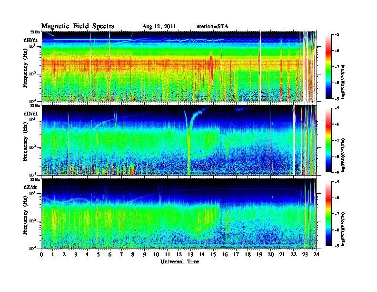Click inside the dH/dt spectrogram plot
The image size is (377, 292).
coord(179,66)
